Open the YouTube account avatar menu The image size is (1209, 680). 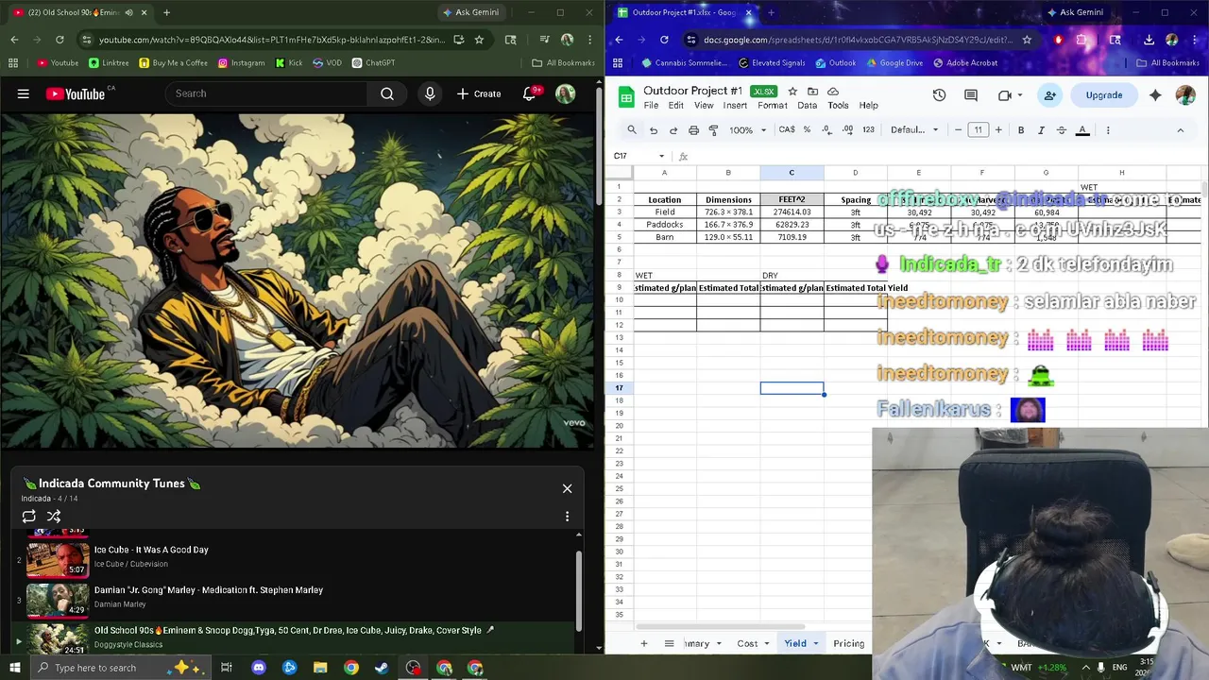click(x=566, y=93)
